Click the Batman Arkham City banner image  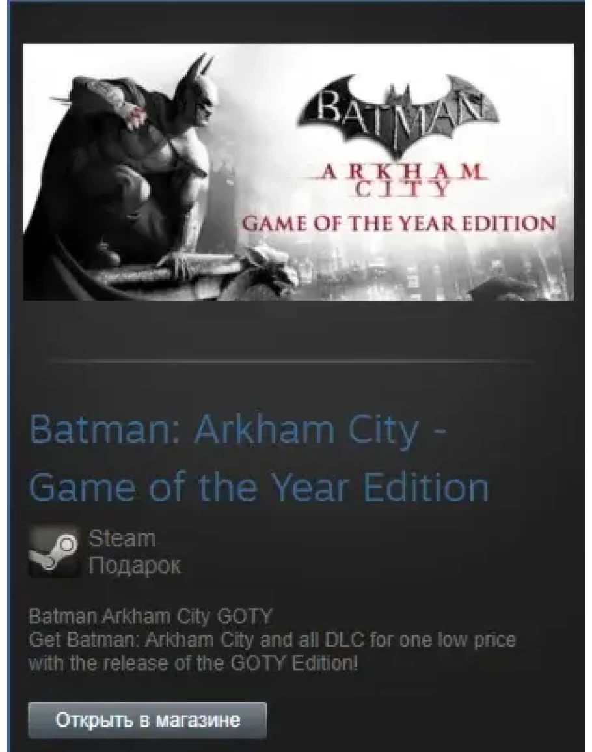[298, 172]
